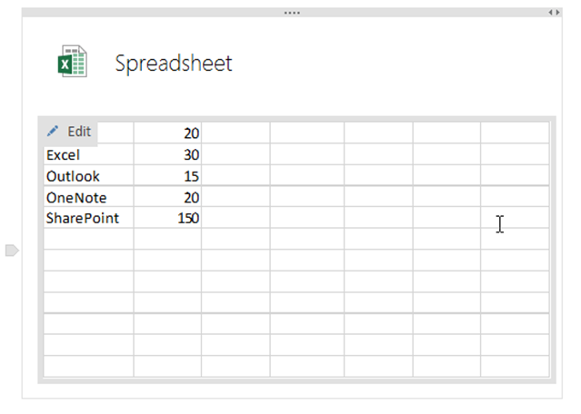Select the cell labeled SharePoint
581x414 pixels.
[x=88, y=218]
